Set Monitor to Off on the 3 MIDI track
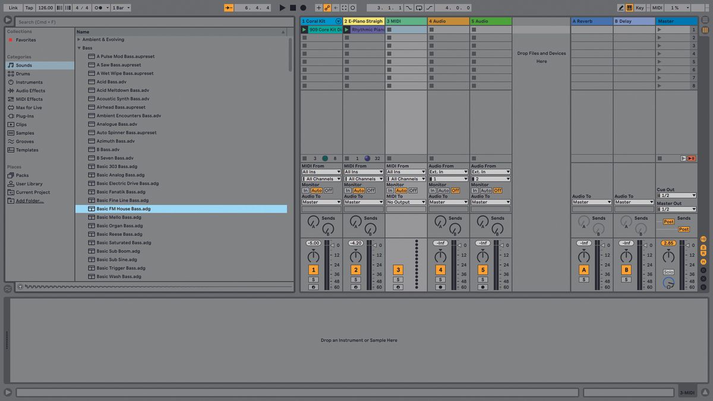The height and width of the screenshot is (401, 713). click(412, 191)
